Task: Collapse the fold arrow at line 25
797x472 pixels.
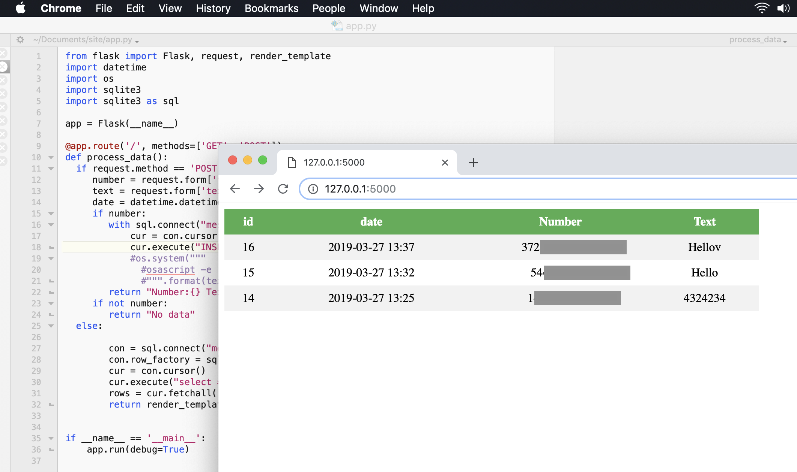Action: [x=51, y=326]
